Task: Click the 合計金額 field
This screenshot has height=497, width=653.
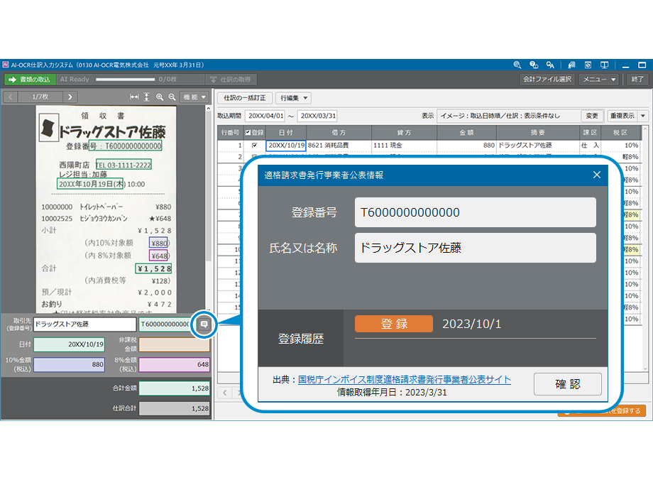Action: point(175,388)
